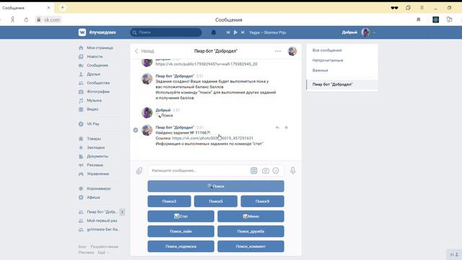Open the Мой первый раз group in the sidebar
Image resolution: width=462 pixels, height=260 pixels.
coord(102,221)
